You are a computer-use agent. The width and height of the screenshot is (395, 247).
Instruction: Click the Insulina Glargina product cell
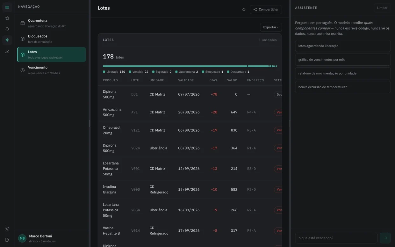110,190
